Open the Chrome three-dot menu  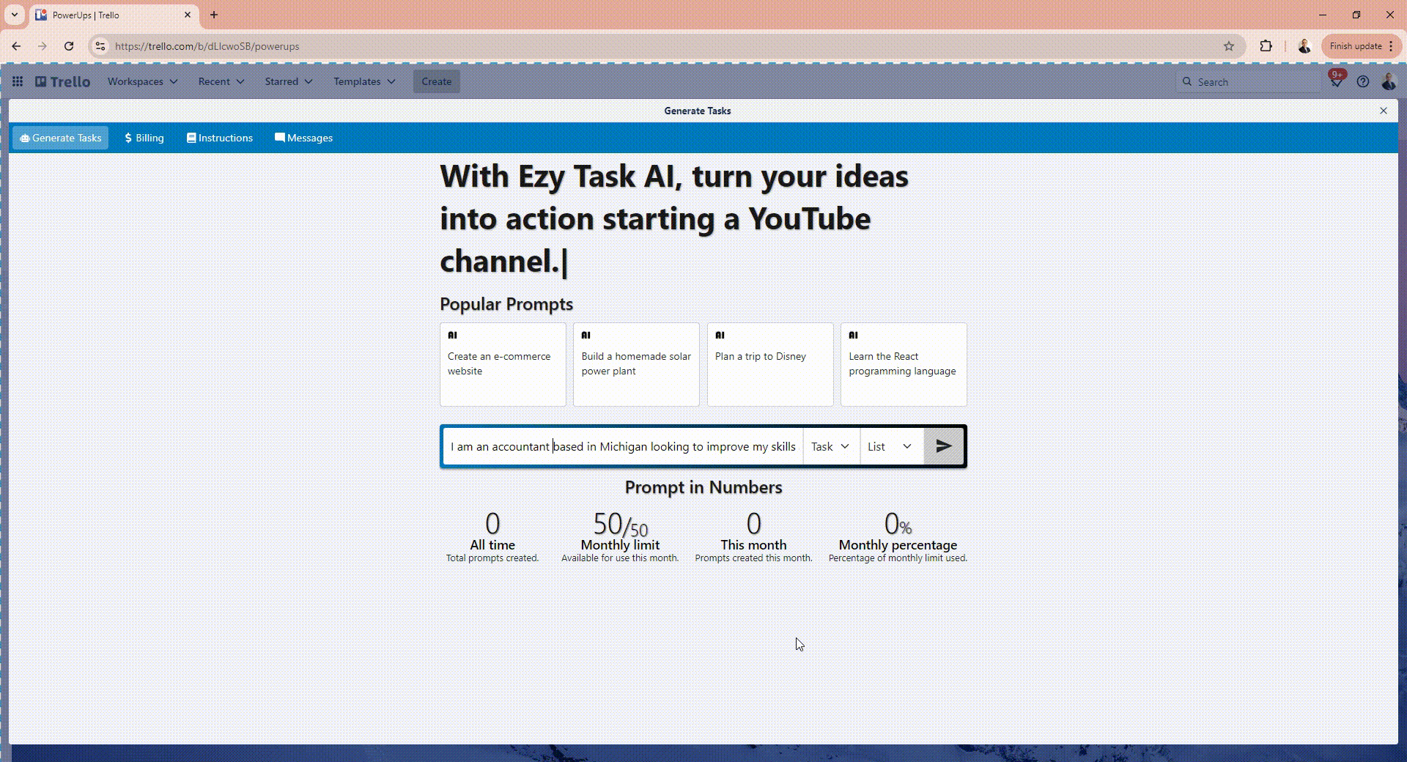pyautogui.click(x=1391, y=46)
